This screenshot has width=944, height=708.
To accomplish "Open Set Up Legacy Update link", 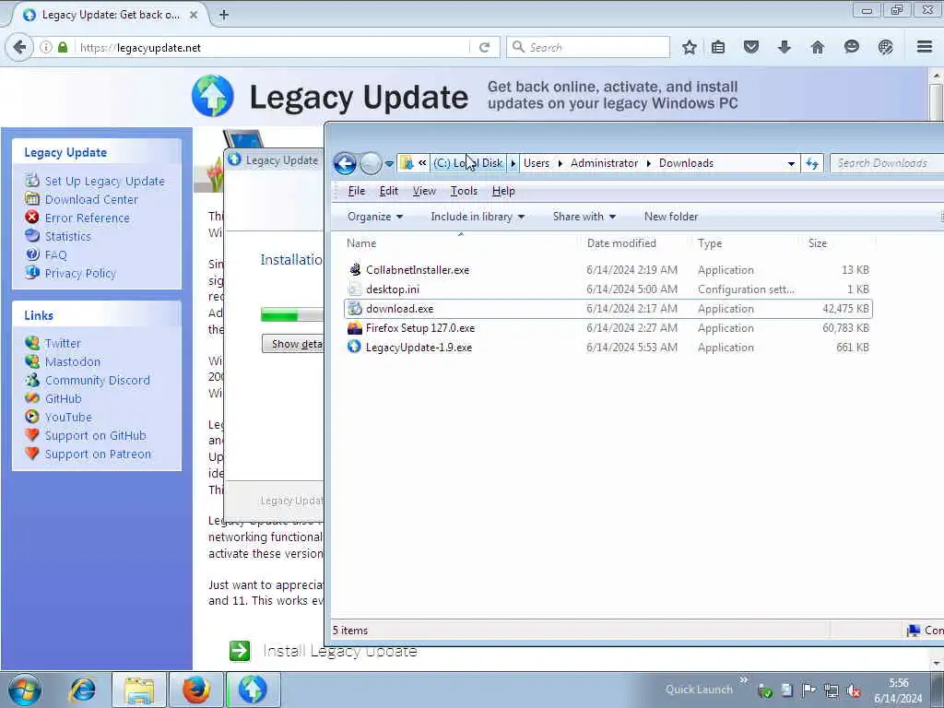I will (104, 182).
